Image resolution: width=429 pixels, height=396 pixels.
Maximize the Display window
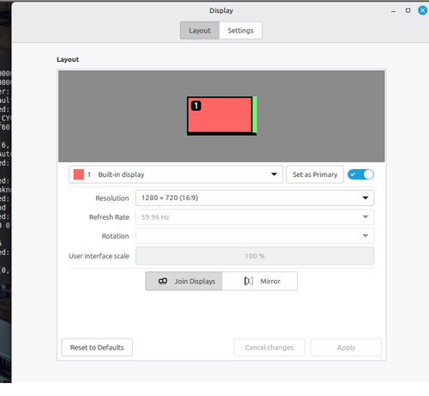click(408, 10)
